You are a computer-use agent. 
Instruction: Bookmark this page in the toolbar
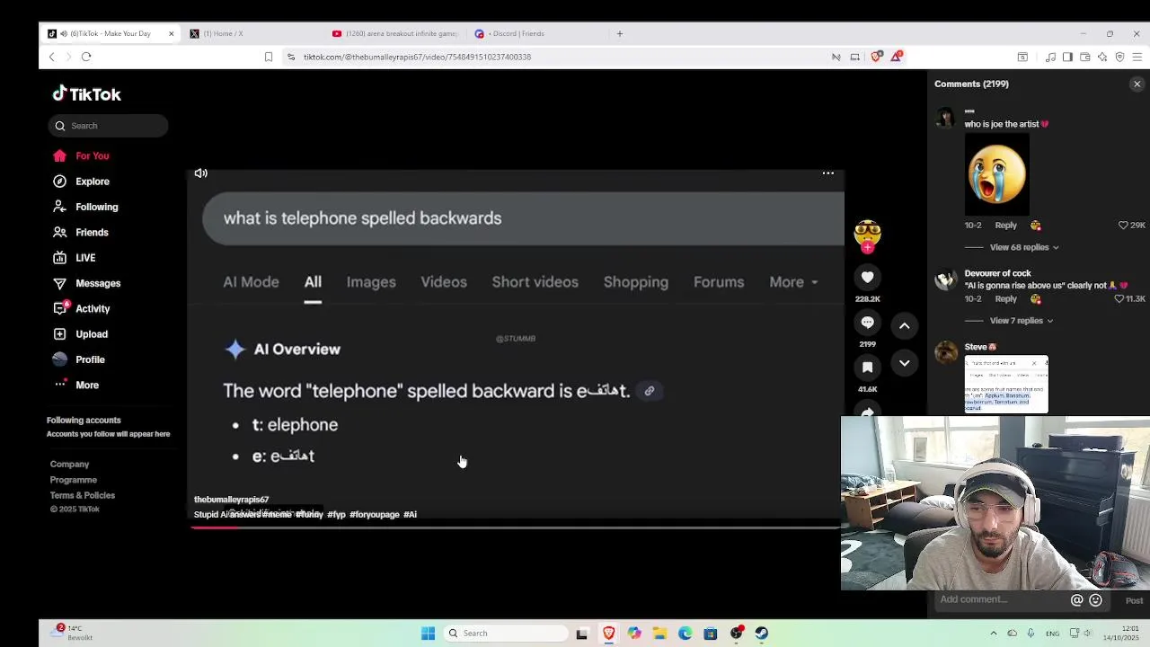point(269,57)
